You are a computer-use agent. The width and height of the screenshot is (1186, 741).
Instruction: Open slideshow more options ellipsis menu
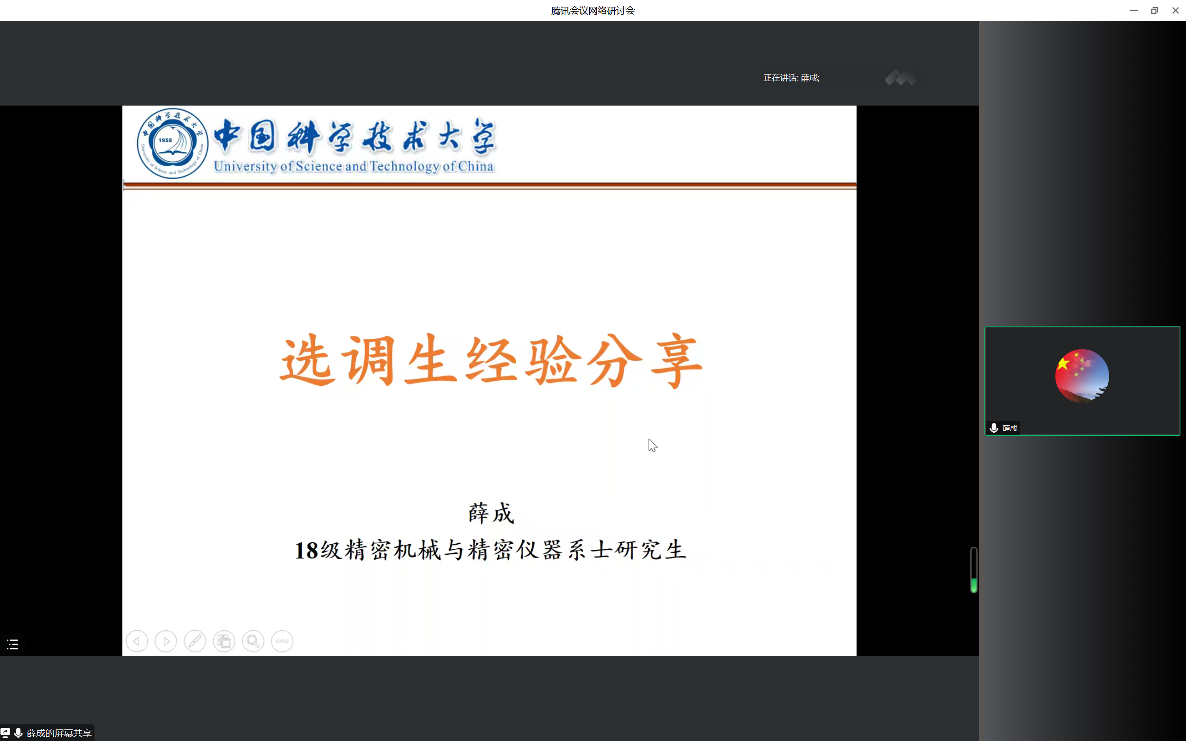[x=282, y=641]
